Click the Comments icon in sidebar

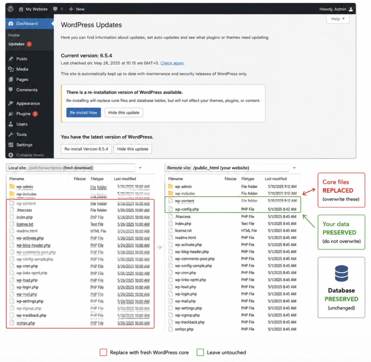11,90
